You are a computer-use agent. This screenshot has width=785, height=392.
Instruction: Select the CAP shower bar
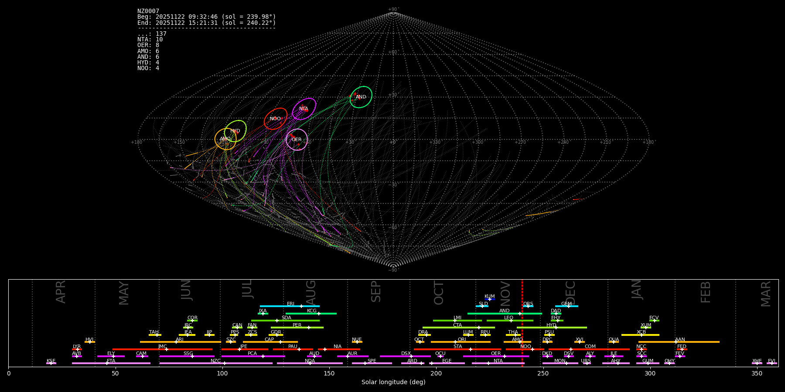pos(270,342)
